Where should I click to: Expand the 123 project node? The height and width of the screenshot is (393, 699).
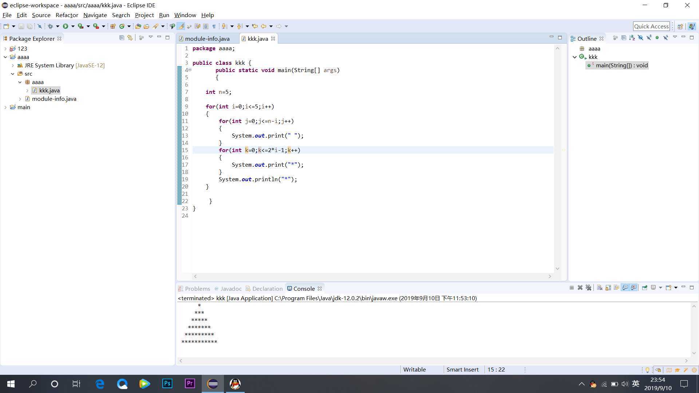click(5, 48)
